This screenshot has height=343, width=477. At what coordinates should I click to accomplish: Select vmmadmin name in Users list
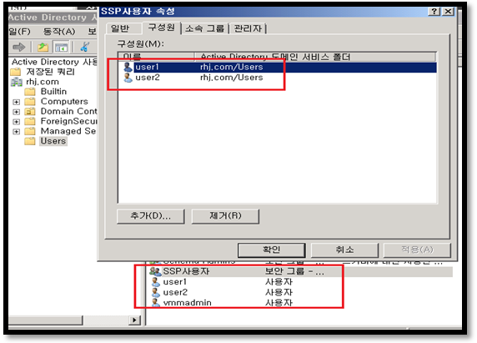[187, 303]
